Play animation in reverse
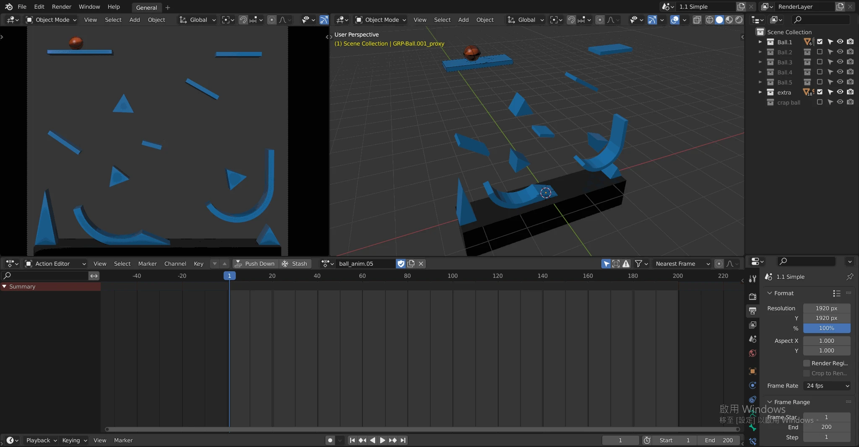859x447 pixels. coord(372,440)
